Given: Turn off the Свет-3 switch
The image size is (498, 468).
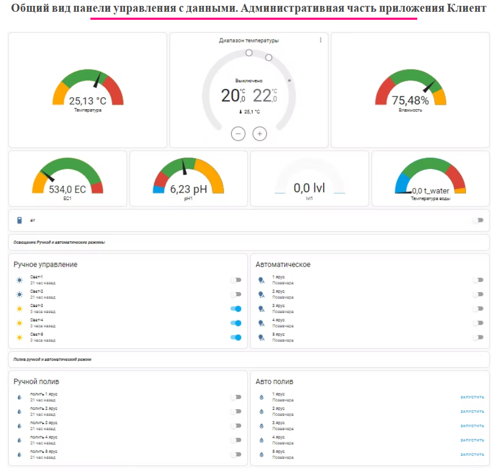Looking at the screenshot, I should (236, 308).
